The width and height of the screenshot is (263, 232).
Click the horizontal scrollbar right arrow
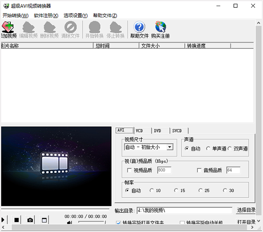[252, 227]
